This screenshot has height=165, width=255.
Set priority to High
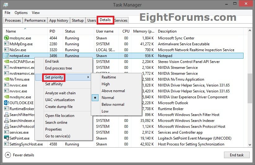106,84
